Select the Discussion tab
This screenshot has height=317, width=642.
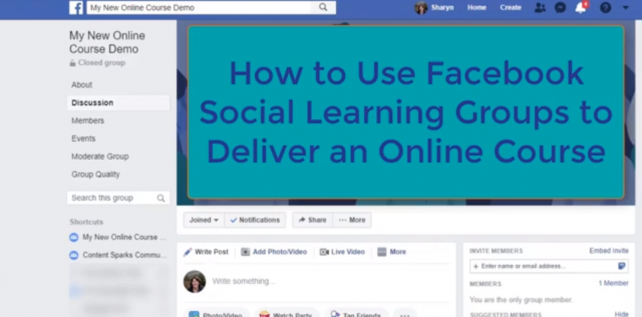[119, 103]
